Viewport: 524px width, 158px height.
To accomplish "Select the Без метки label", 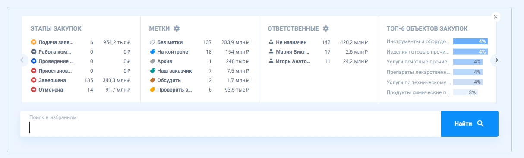I will click(x=170, y=42).
